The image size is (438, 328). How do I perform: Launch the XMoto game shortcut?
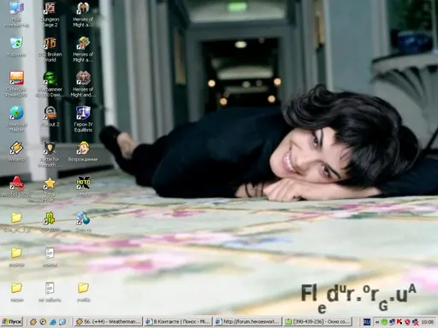(x=83, y=186)
